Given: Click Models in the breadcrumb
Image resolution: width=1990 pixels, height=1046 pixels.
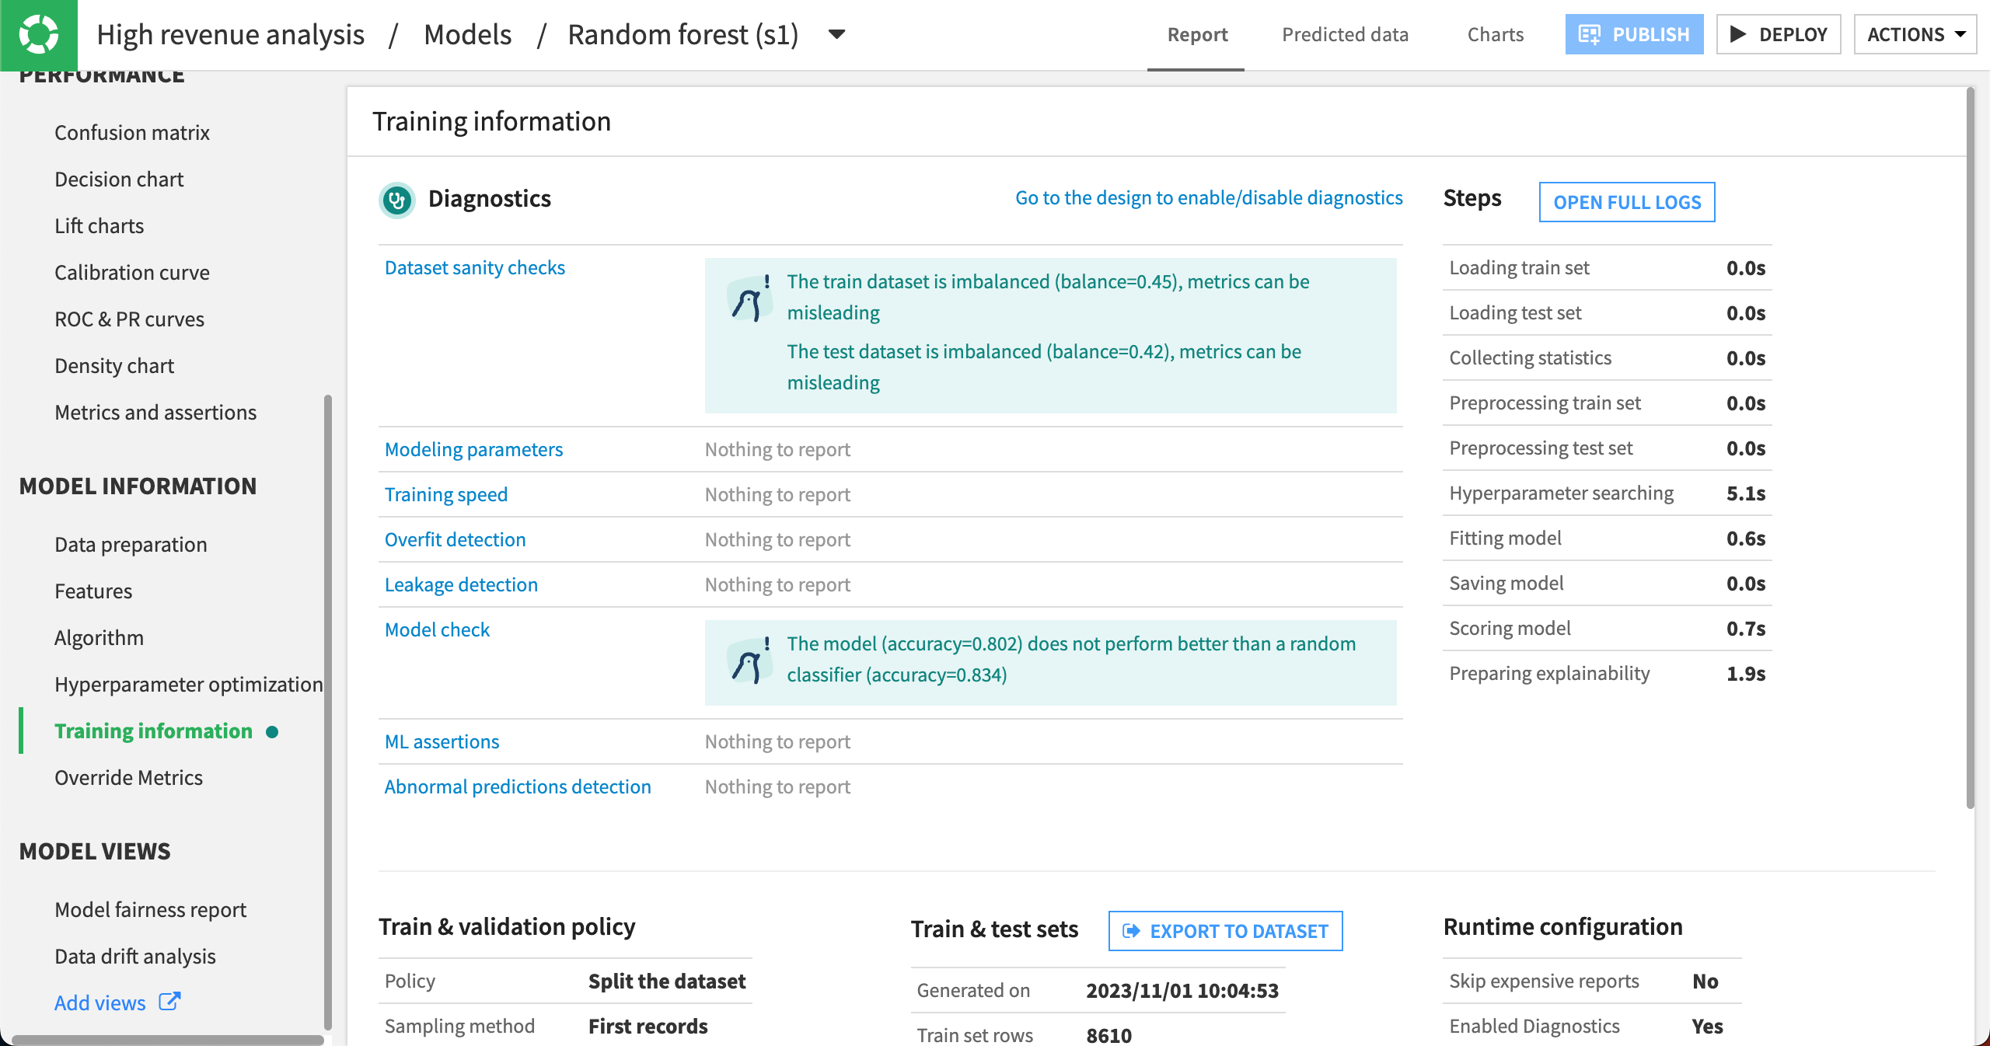Looking at the screenshot, I should pyautogui.click(x=467, y=35).
